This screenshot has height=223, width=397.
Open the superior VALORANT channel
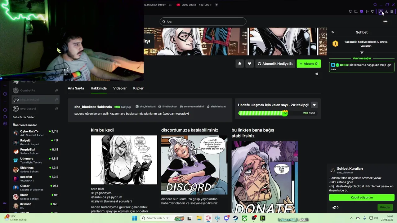[x=36, y=179]
